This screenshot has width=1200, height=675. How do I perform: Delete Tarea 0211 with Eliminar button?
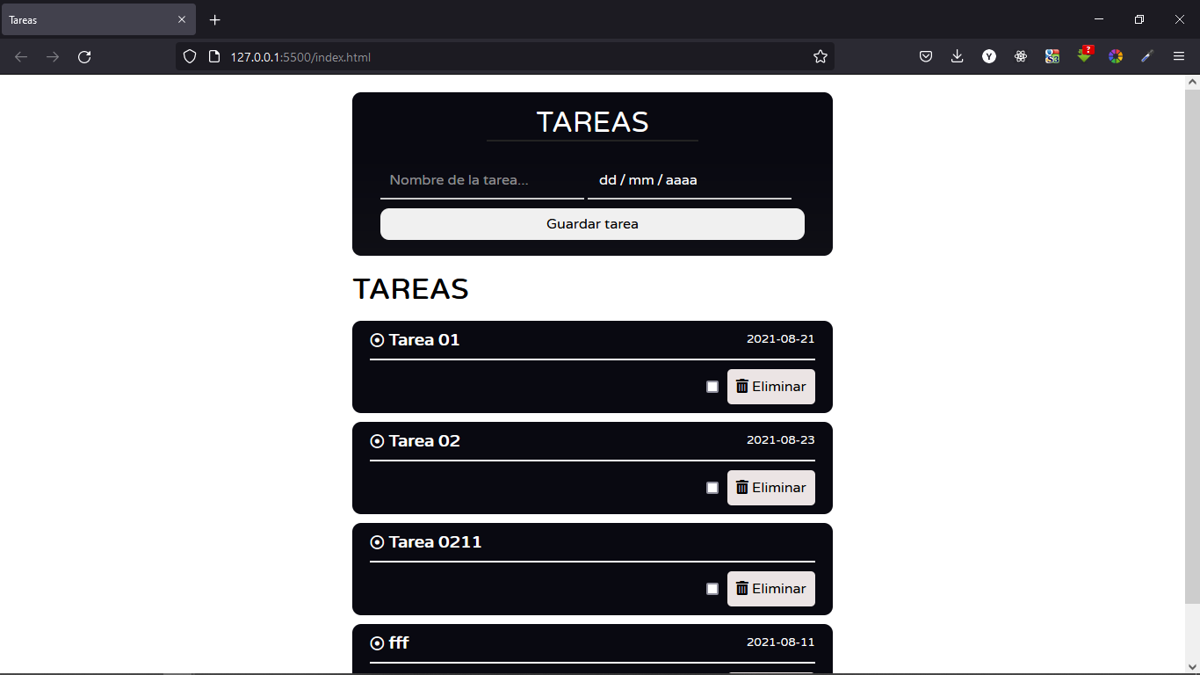tap(771, 589)
